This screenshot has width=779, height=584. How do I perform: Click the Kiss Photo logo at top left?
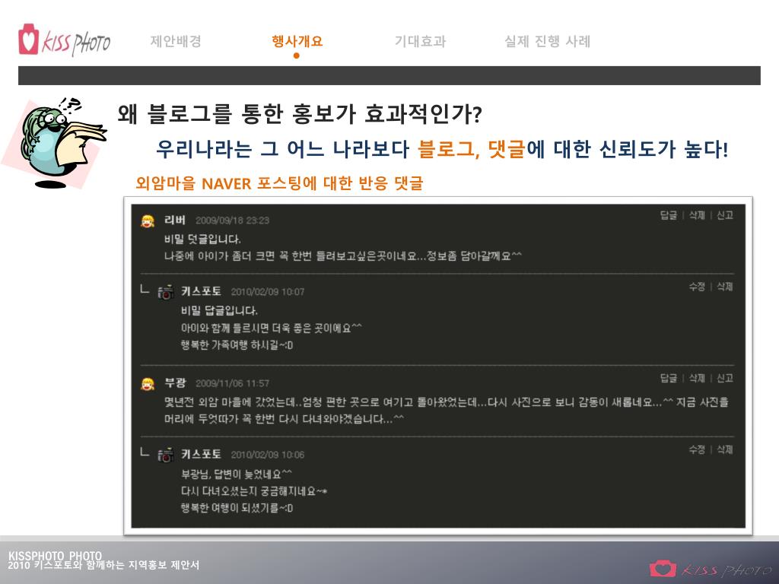tap(64, 40)
